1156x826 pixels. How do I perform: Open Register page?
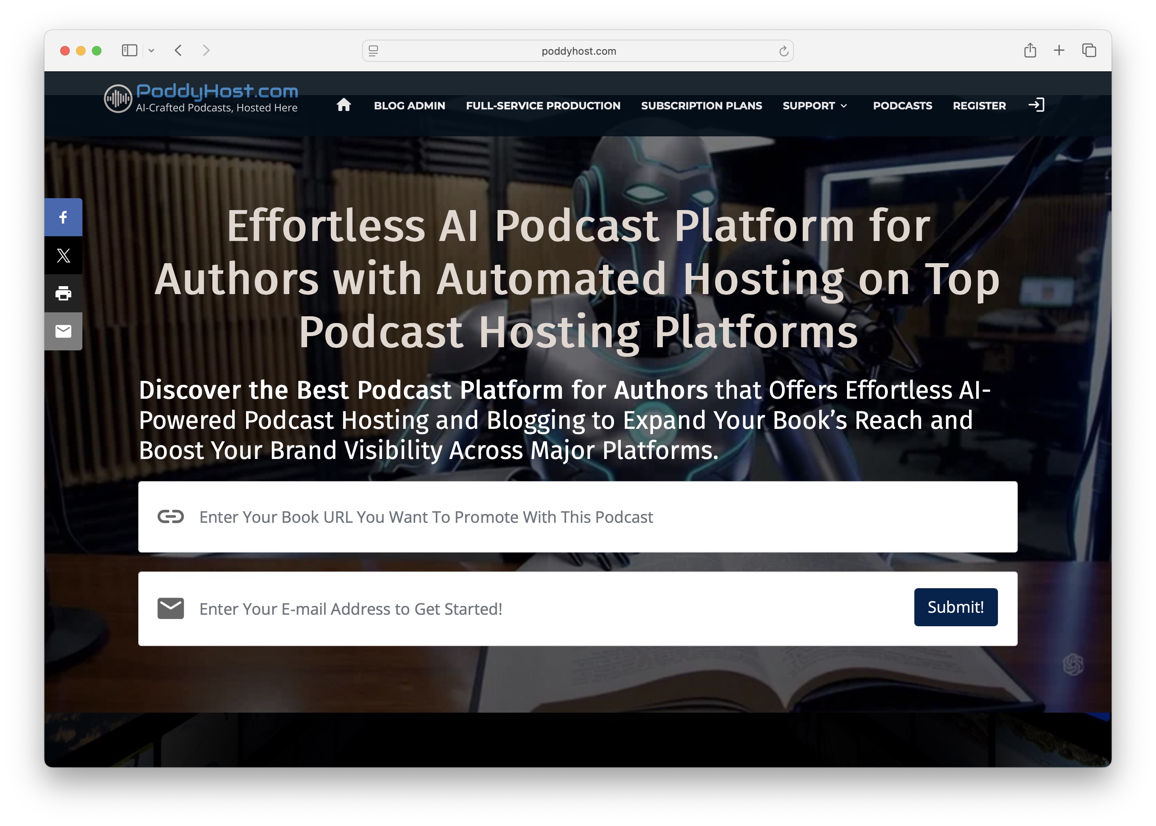click(x=979, y=105)
